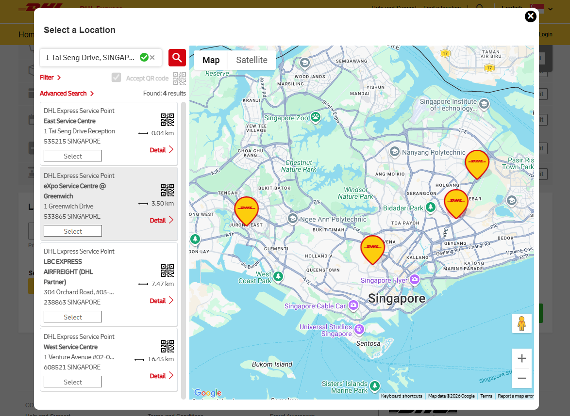Open the language country dropdown arrow

[x=551, y=9]
